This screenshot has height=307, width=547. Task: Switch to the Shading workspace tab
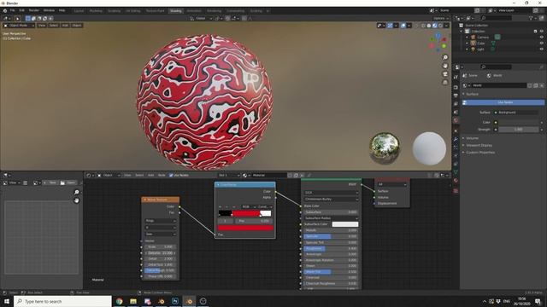[x=175, y=11]
